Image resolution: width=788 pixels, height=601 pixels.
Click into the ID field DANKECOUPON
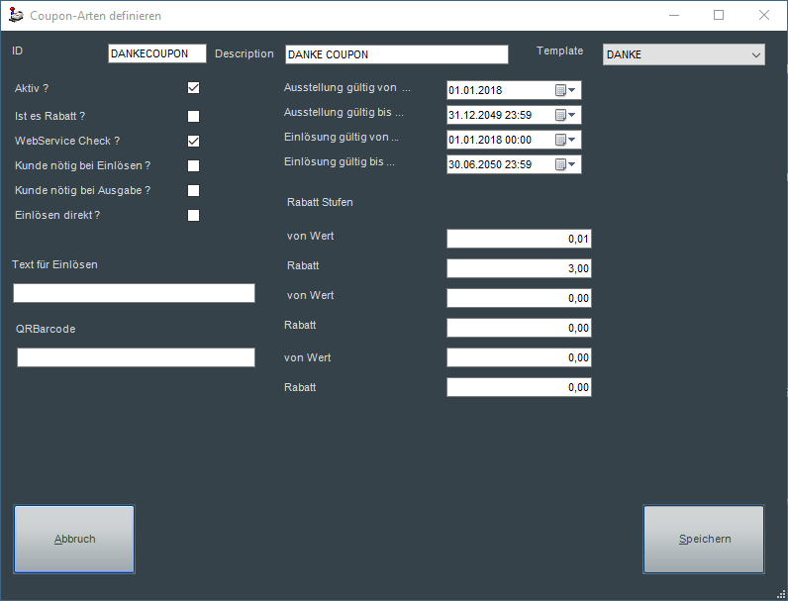[156, 53]
